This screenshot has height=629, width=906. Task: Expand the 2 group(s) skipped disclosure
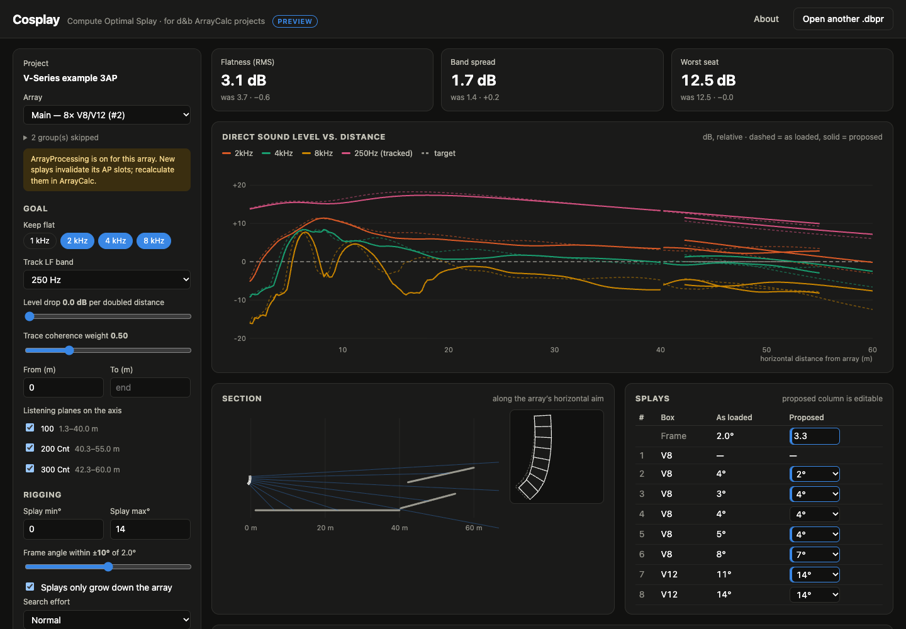point(61,138)
